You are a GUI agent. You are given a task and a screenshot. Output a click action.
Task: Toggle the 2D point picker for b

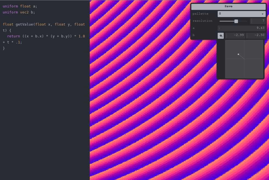click(221, 35)
